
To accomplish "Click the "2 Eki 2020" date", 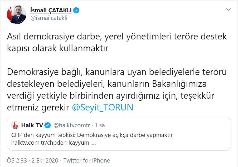I will (x=45, y=160).
